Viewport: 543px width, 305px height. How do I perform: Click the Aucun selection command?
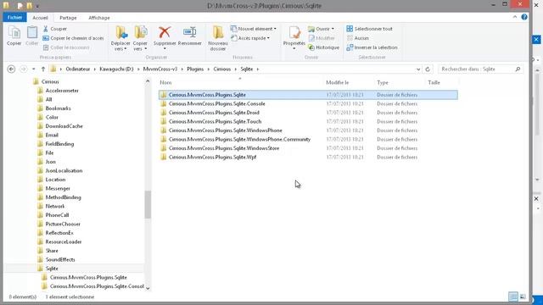coord(358,38)
